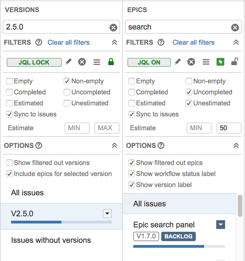Select Issues without versions item
Image resolution: width=245 pixels, height=261 pixels.
(51, 240)
